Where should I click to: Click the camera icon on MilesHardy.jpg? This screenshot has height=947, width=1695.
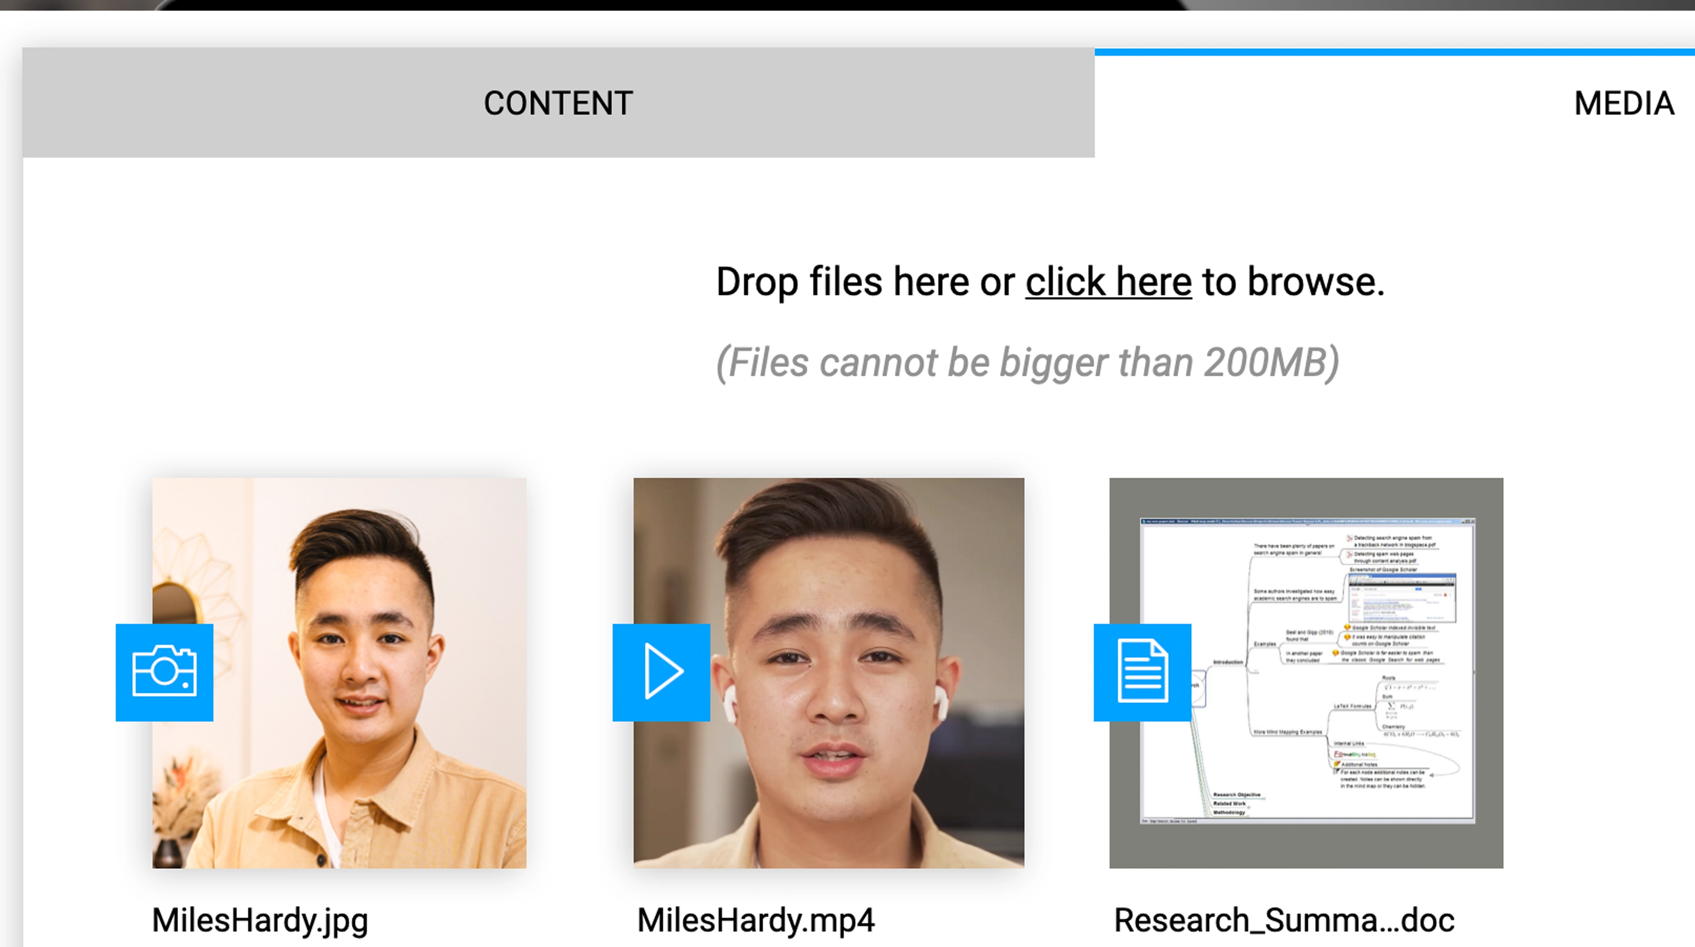pos(165,672)
